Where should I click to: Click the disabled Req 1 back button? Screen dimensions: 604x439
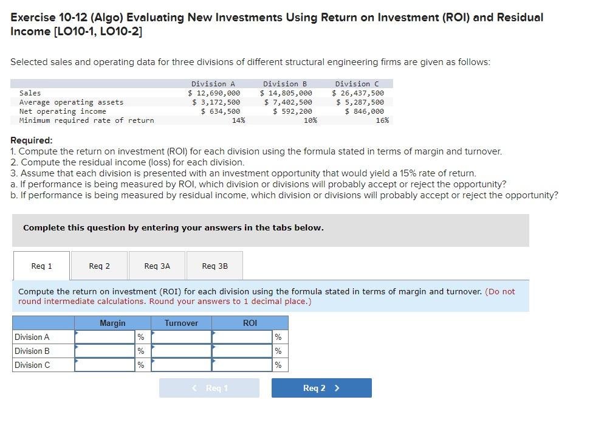point(209,387)
